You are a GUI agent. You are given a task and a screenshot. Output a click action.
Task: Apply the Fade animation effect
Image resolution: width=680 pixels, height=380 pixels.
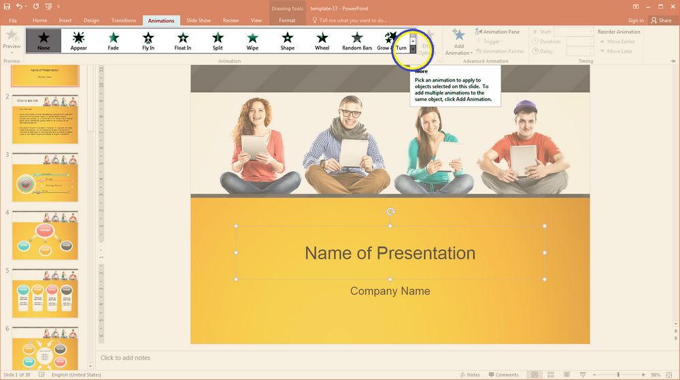[x=113, y=41]
